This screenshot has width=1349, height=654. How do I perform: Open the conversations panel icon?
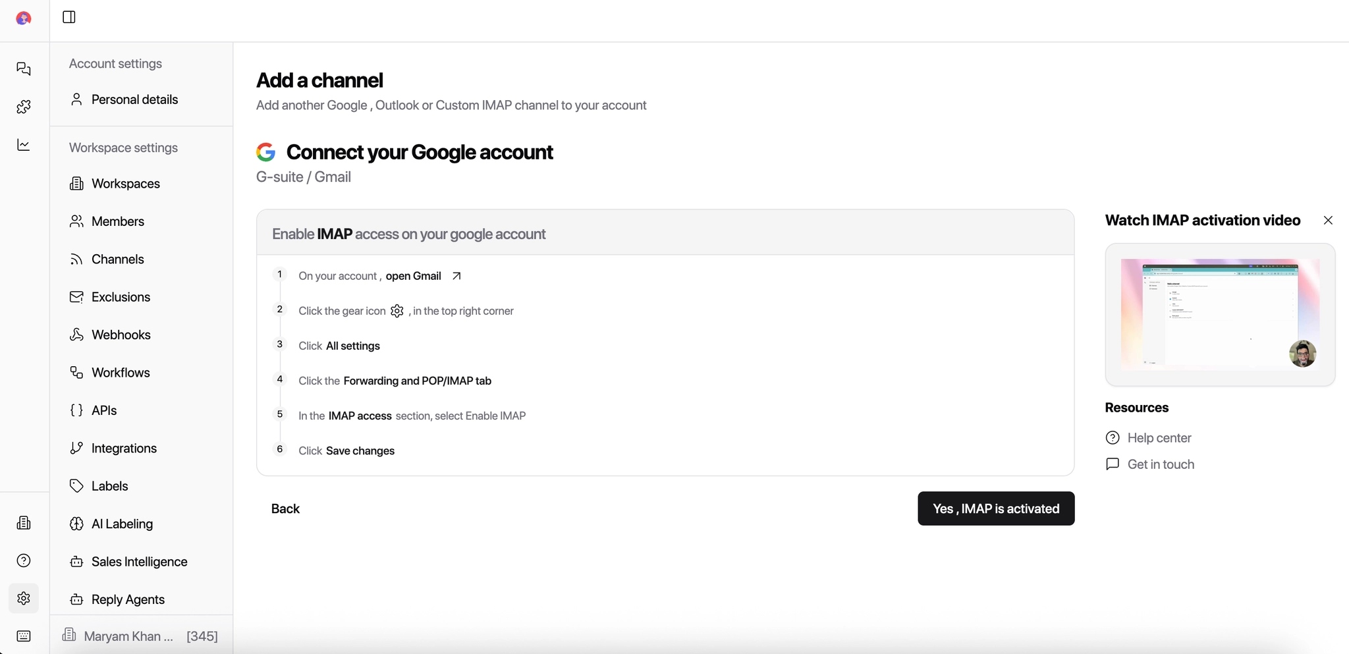tap(24, 69)
